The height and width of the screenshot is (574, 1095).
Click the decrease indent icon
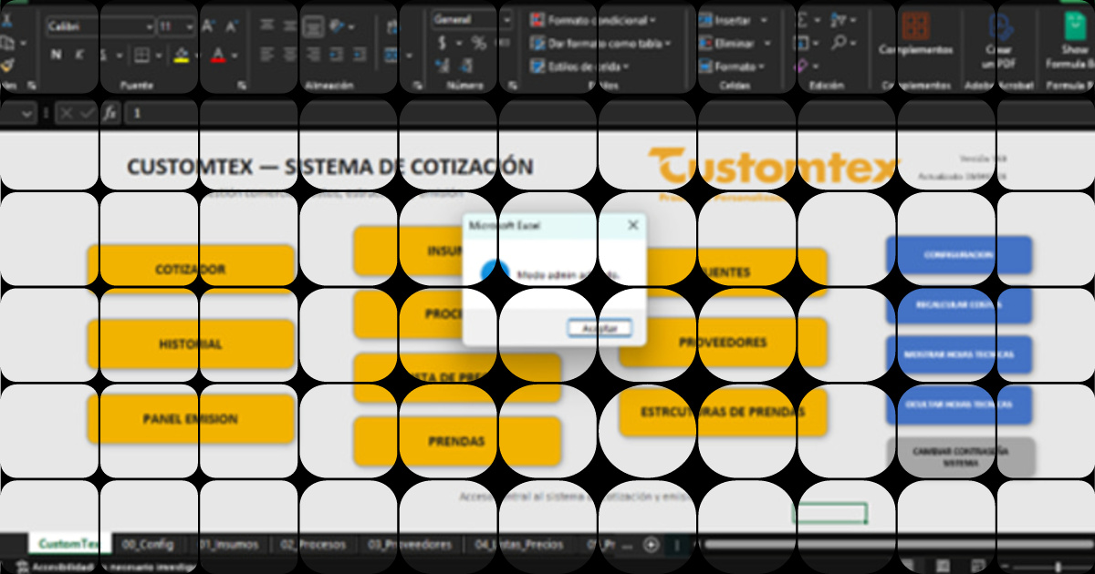tap(336, 56)
